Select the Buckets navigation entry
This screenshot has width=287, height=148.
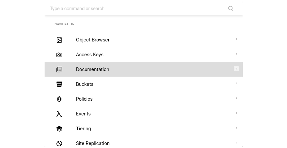coord(144,84)
